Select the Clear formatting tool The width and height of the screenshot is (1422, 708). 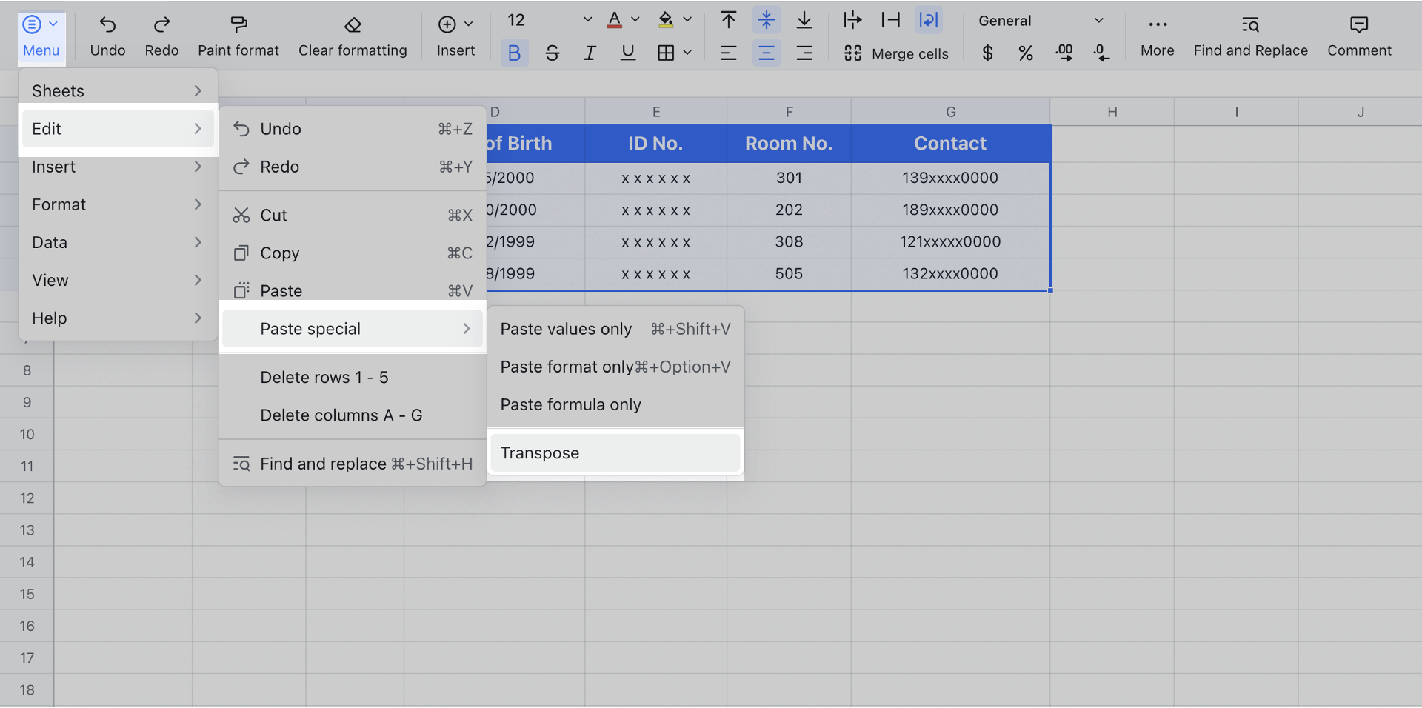353,35
